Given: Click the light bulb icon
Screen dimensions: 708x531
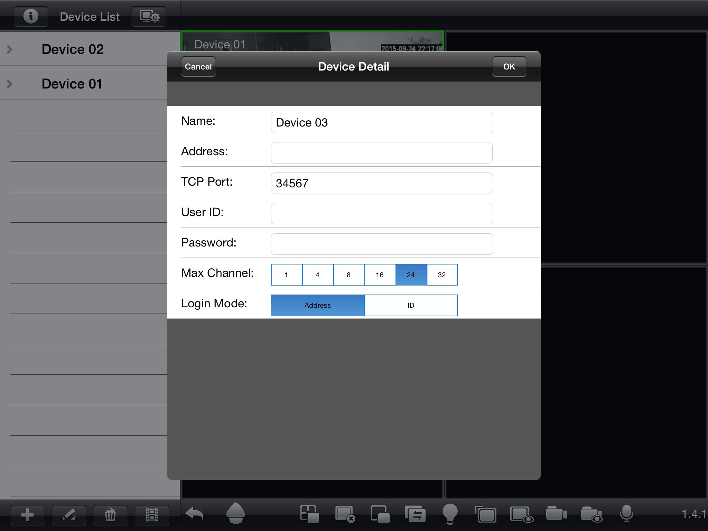Looking at the screenshot, I should tap(450, 514).
